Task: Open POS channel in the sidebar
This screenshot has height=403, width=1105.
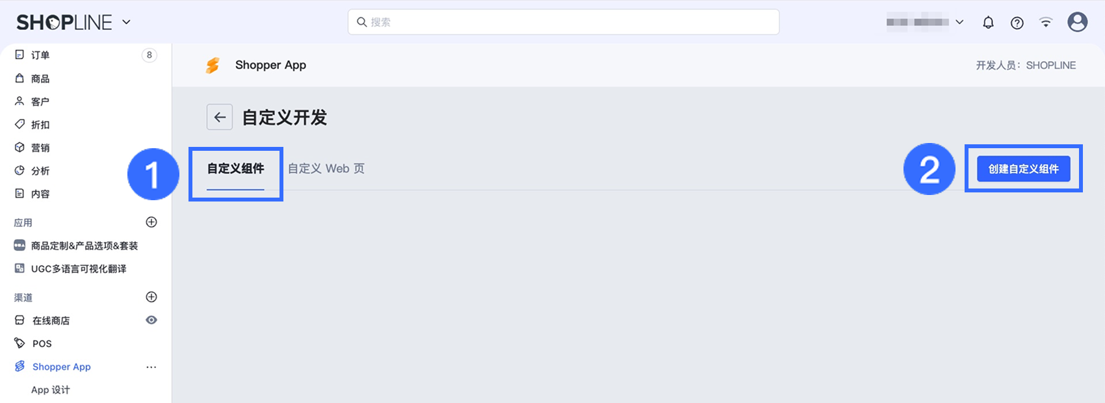Action: tap(42, 344)
